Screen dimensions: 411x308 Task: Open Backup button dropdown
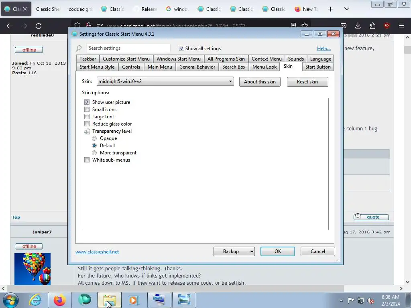click(251, 251)
